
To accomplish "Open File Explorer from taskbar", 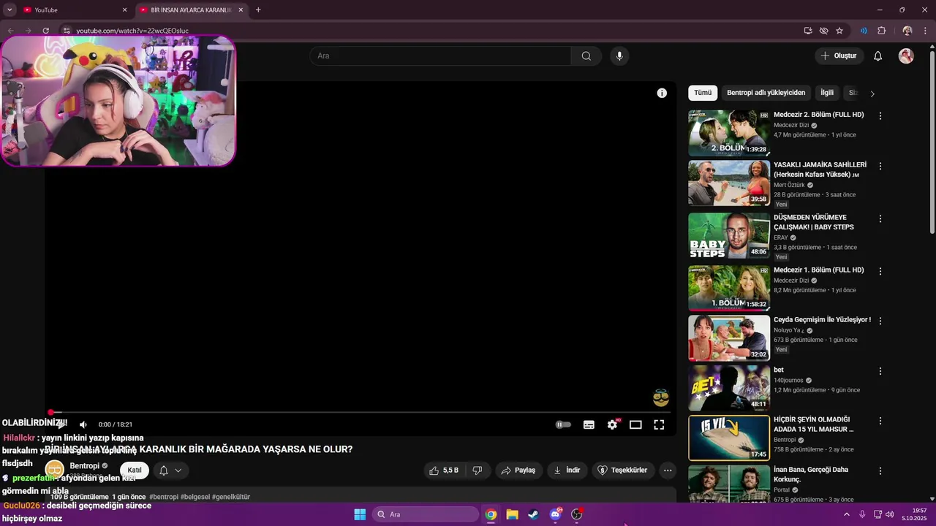I will coord(512,514).
